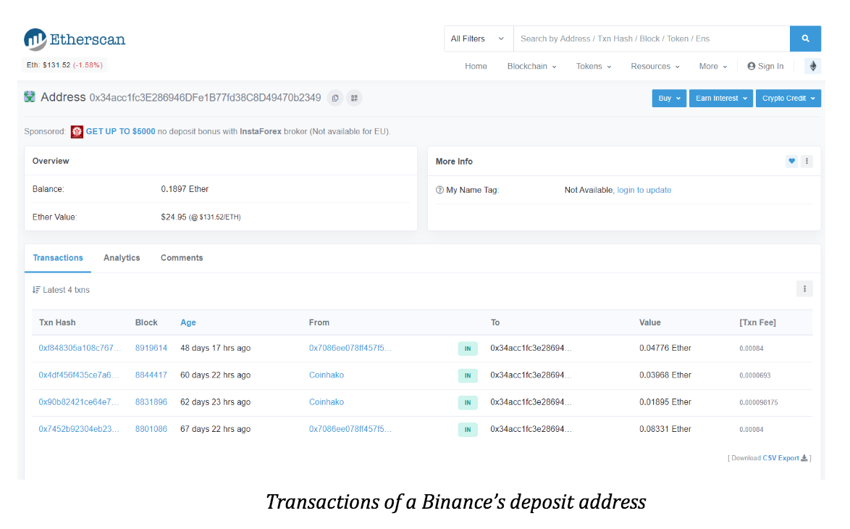Go to Home in navigation
The image size is (850, 529).
coord(476,66)
